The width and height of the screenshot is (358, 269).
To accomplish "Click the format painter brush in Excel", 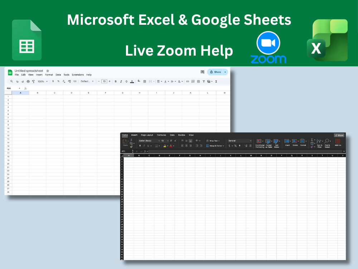I will click(x=131, y=147).
